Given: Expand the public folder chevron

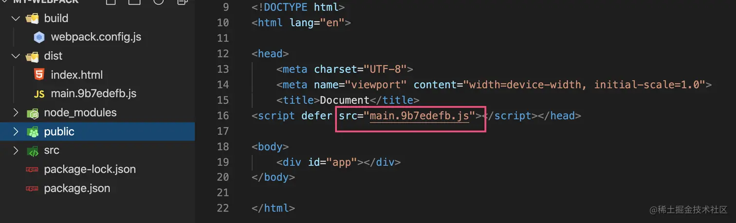Looking at the screenshot, I should coord(16,132).
